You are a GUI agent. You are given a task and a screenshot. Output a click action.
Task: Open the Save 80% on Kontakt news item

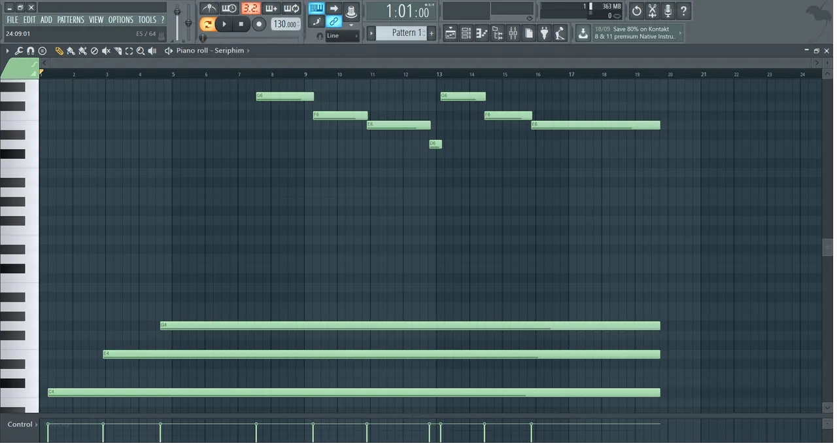click(x=638, y=33)
